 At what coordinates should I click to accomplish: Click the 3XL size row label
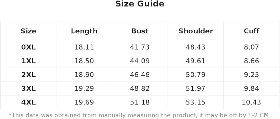coord(28,89)
